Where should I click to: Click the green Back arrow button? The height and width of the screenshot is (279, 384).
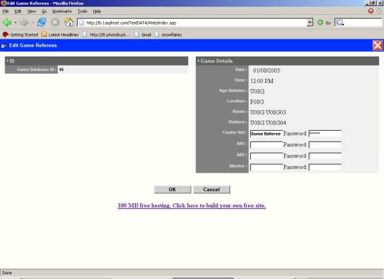click(7, 23)
